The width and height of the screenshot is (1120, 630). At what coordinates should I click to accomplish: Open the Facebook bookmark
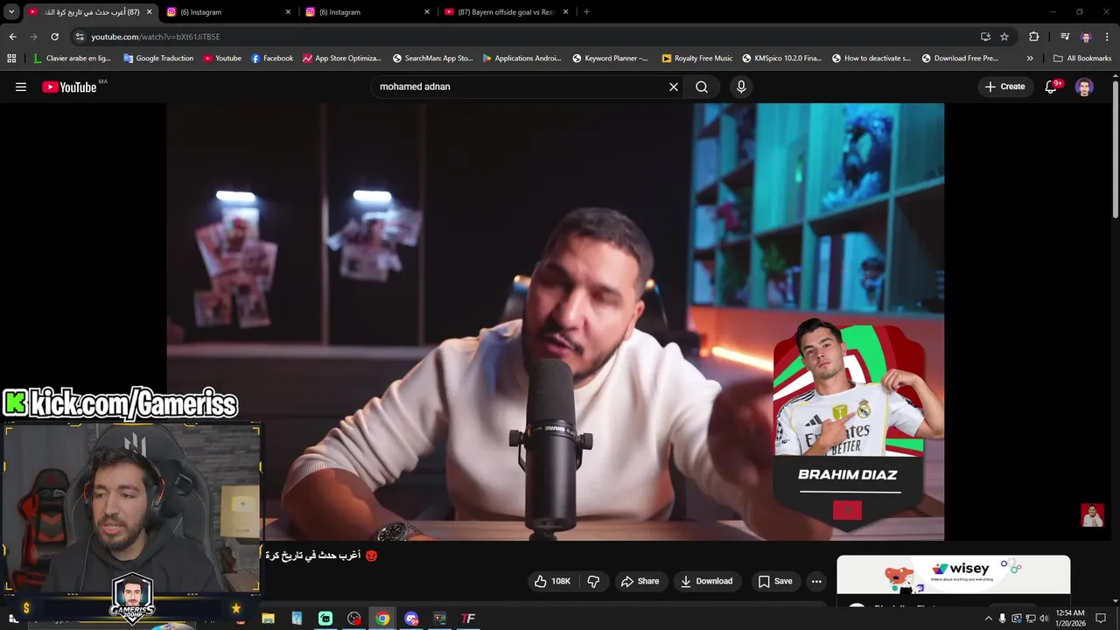(x=272, y=59)
